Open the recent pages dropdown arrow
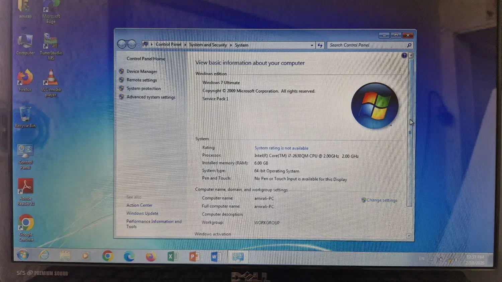502x282 pixels. (139, 44)
